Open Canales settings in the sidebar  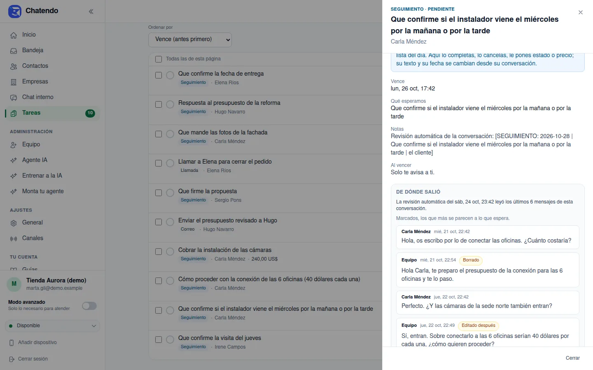click(x=52, y=238)
